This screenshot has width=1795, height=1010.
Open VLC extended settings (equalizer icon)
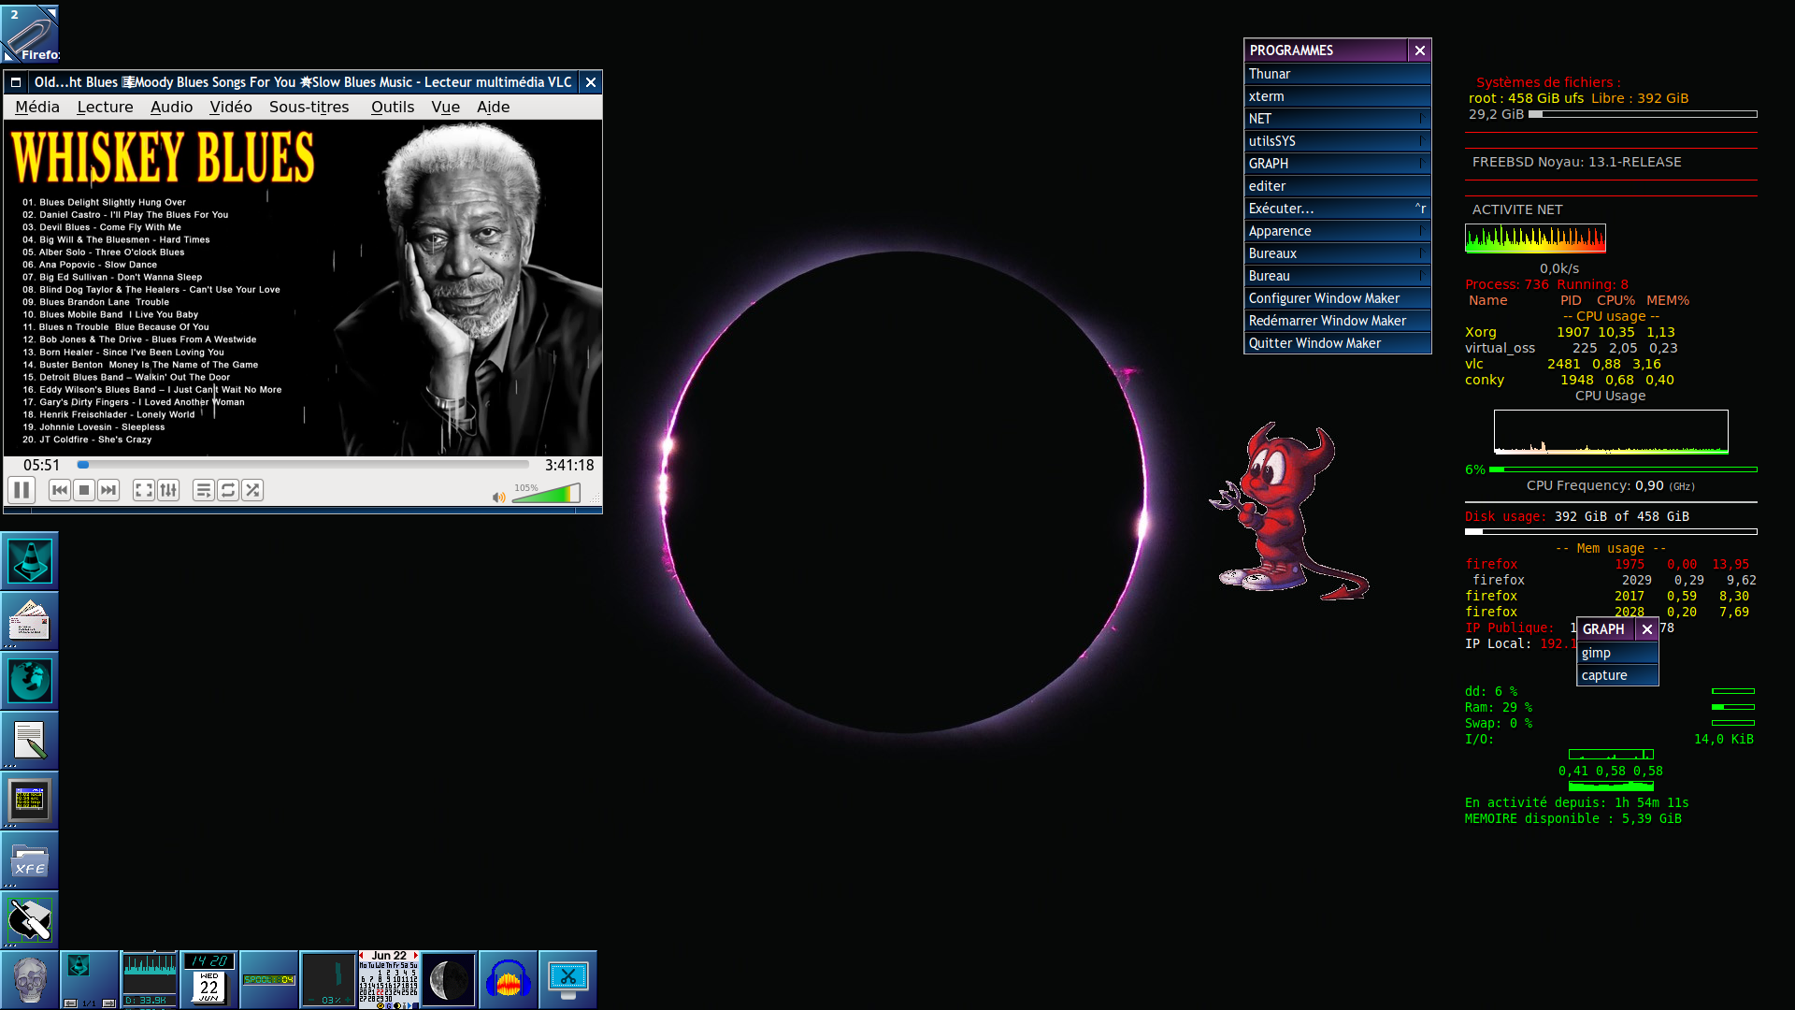point(168,490)
